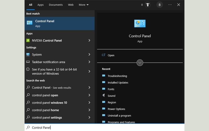Expand the control panel open suggestion arrow
Viewport: 209px width, 131px height.
tap(89, 95)
